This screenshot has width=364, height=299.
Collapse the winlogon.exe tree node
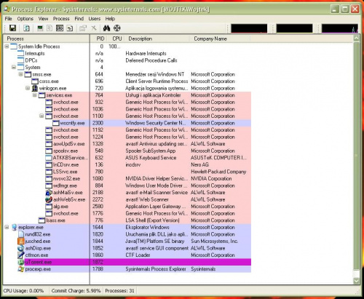pyautogui.click(x=28, y=88)
